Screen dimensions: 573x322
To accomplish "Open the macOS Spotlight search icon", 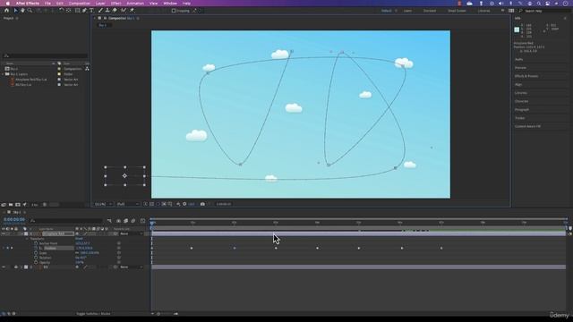I will click(x=539, y=4).
